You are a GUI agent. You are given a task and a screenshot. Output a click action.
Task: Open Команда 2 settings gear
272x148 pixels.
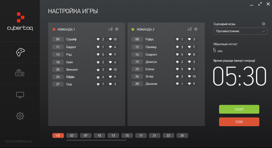coord(196,29)
